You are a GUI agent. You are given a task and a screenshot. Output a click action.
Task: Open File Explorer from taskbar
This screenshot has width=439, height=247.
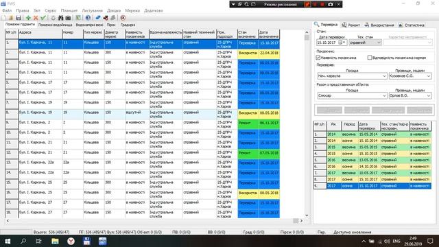click(55, 241)
